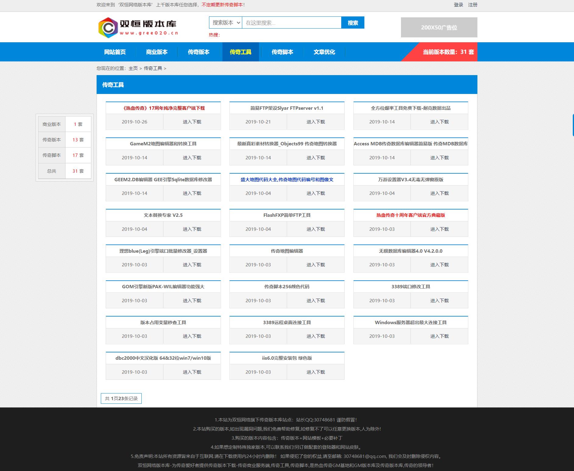Viewport: 574px width, 471px height.
Task: Open 简易FTP架设Slyar FTPserver v1.1 entry
Action: (x=287, y=108)
